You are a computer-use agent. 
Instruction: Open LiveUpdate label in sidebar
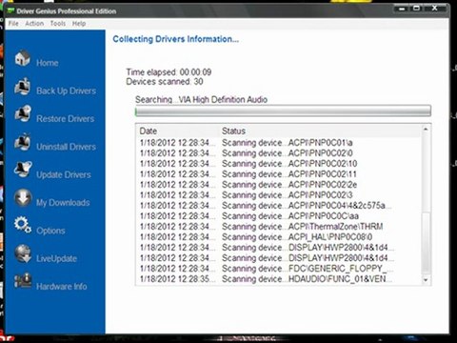[56, 258]
